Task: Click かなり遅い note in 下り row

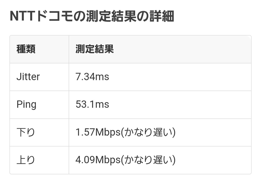Action: point(148,132)
